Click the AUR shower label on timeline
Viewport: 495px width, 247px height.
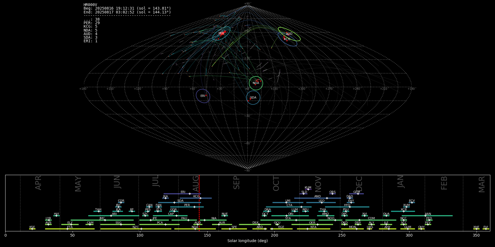point(222,223)
